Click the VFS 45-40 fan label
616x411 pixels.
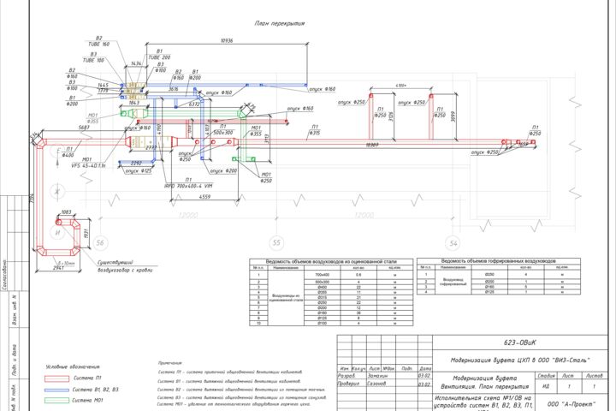click(x=88, y=165)
